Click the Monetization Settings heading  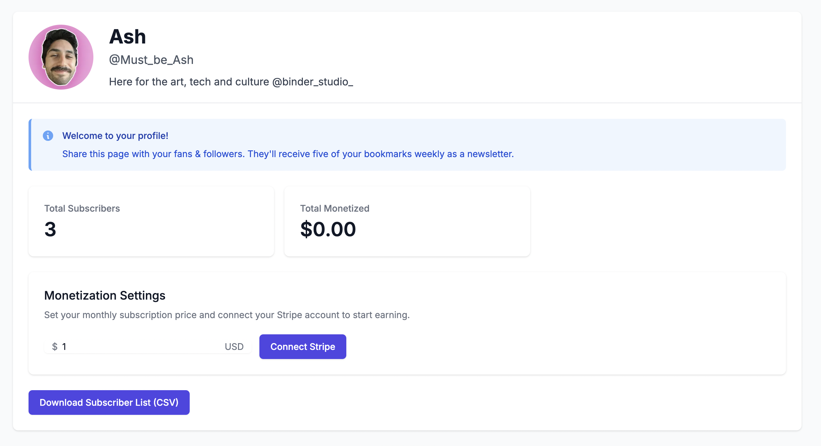pos(105,295)
